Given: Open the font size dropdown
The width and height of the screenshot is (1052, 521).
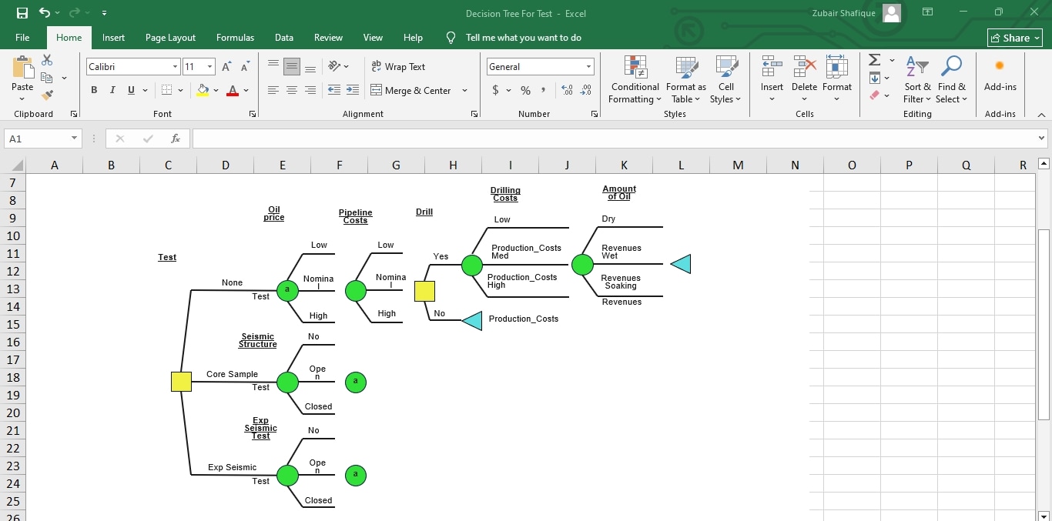Looking at the screenshot, I should pos(207,67).
